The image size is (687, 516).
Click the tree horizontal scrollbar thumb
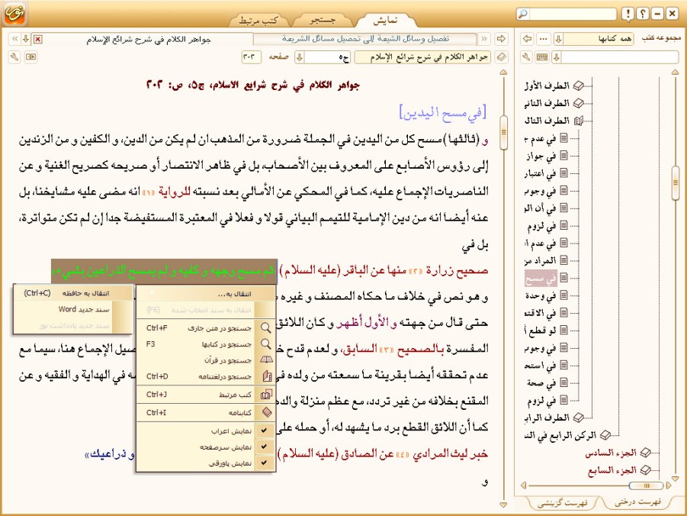point(645,485)
